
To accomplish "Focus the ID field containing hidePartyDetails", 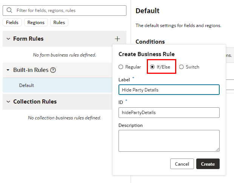I will click(169, 113).
